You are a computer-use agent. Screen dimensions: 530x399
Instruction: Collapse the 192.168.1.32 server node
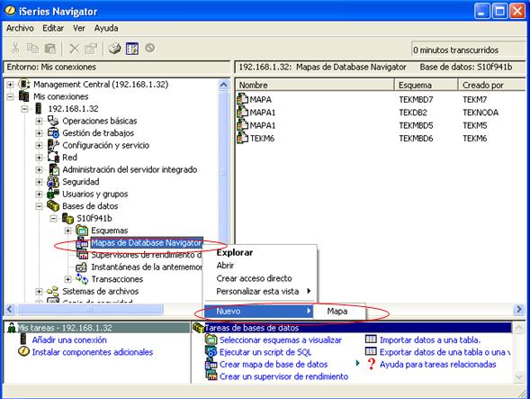click(24, 109)
